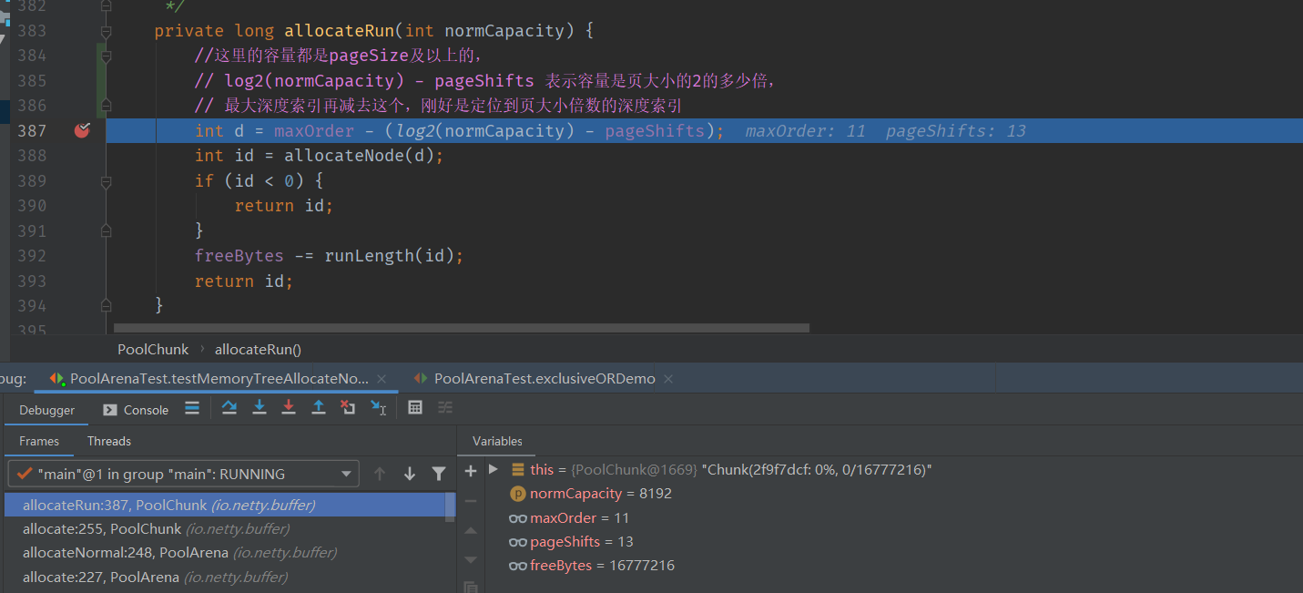1303x593 pixels.
Task: Click fold end marker at line 394
Action: [107, 305]
